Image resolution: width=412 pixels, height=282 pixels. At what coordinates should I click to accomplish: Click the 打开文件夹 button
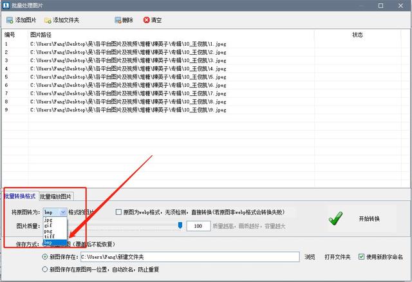337,257
